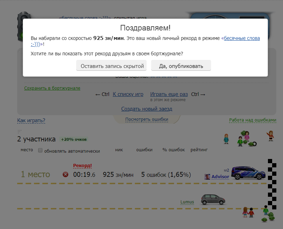283x229 pixels.
Task: Toggle 'обновлять автоматически' checkbox
Action: point(40,150)
